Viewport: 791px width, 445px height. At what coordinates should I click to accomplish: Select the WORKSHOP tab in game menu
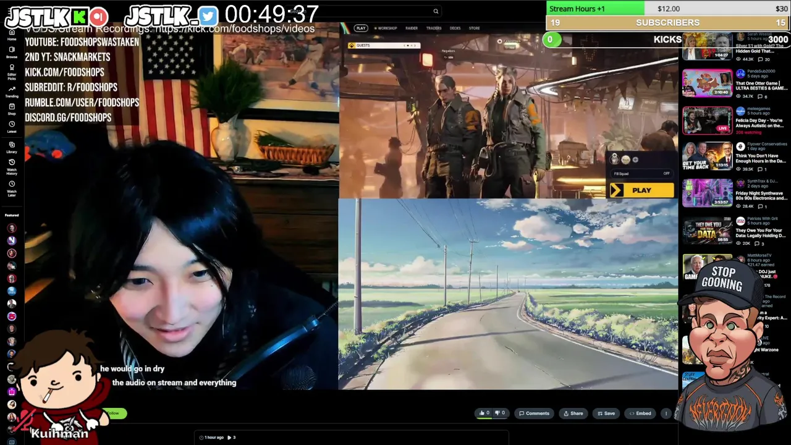(x=387, y=28)
